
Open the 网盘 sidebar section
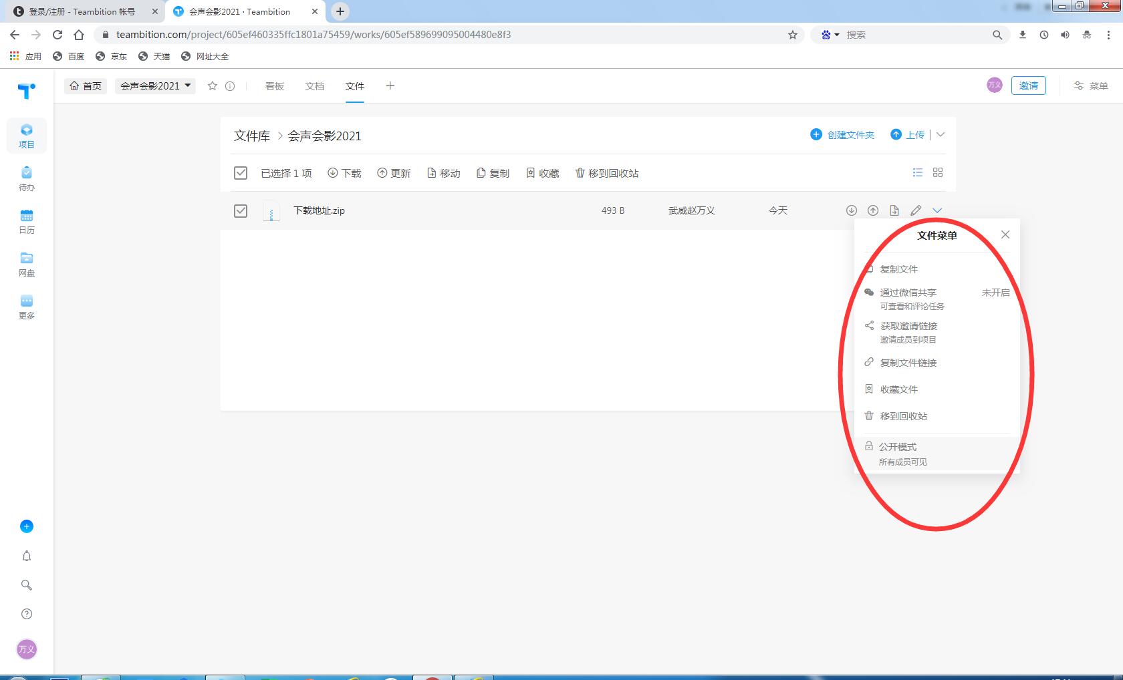(x=27, y=265)
